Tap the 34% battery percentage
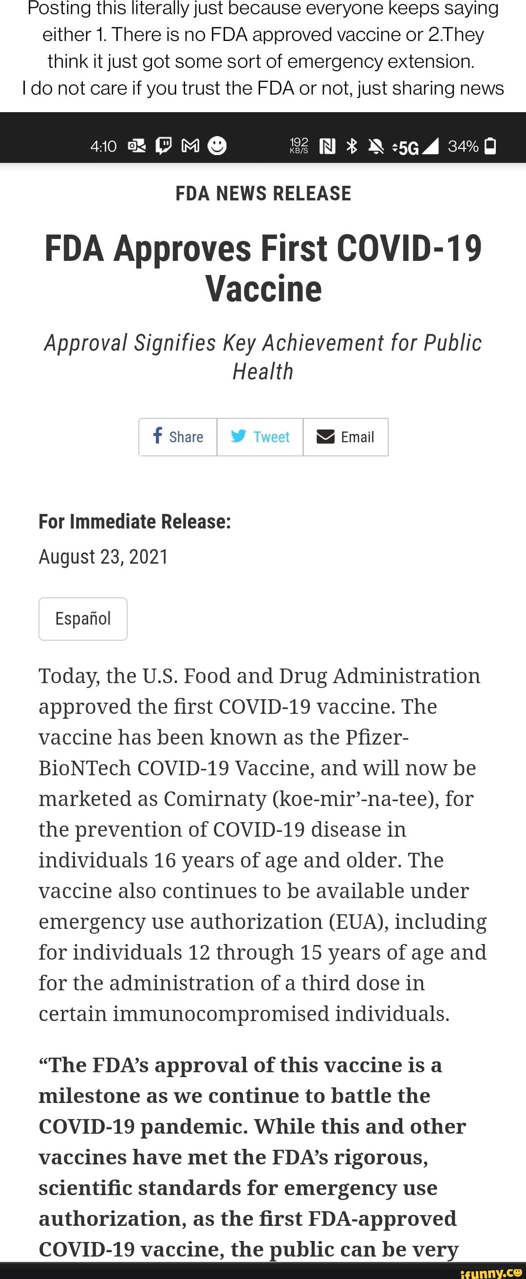This screenshot has height=1279, width=526. click(x=463, y=146)
